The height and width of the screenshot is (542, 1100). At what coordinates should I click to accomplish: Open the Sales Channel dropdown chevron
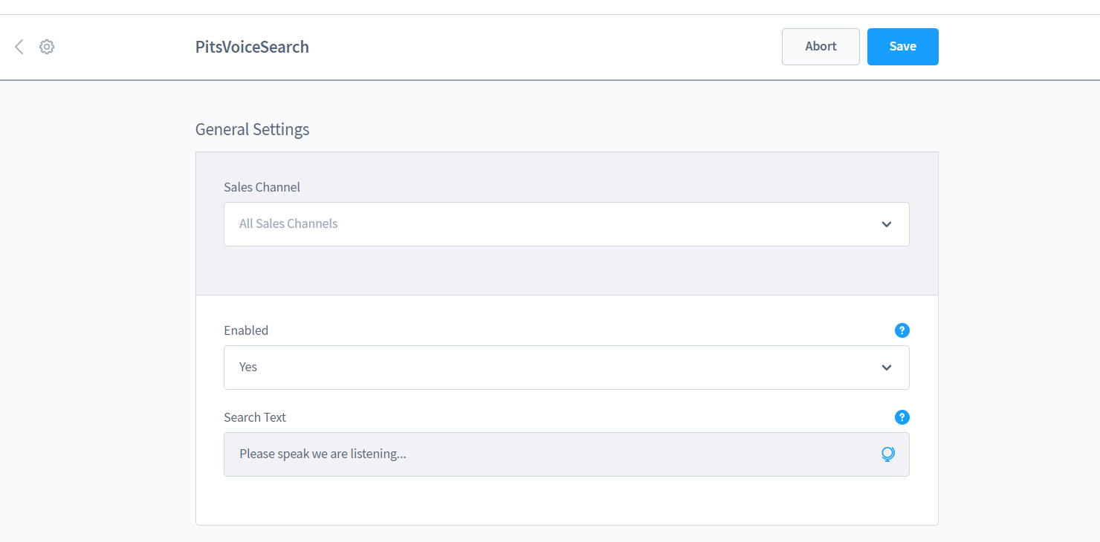(x=886, y=223)
